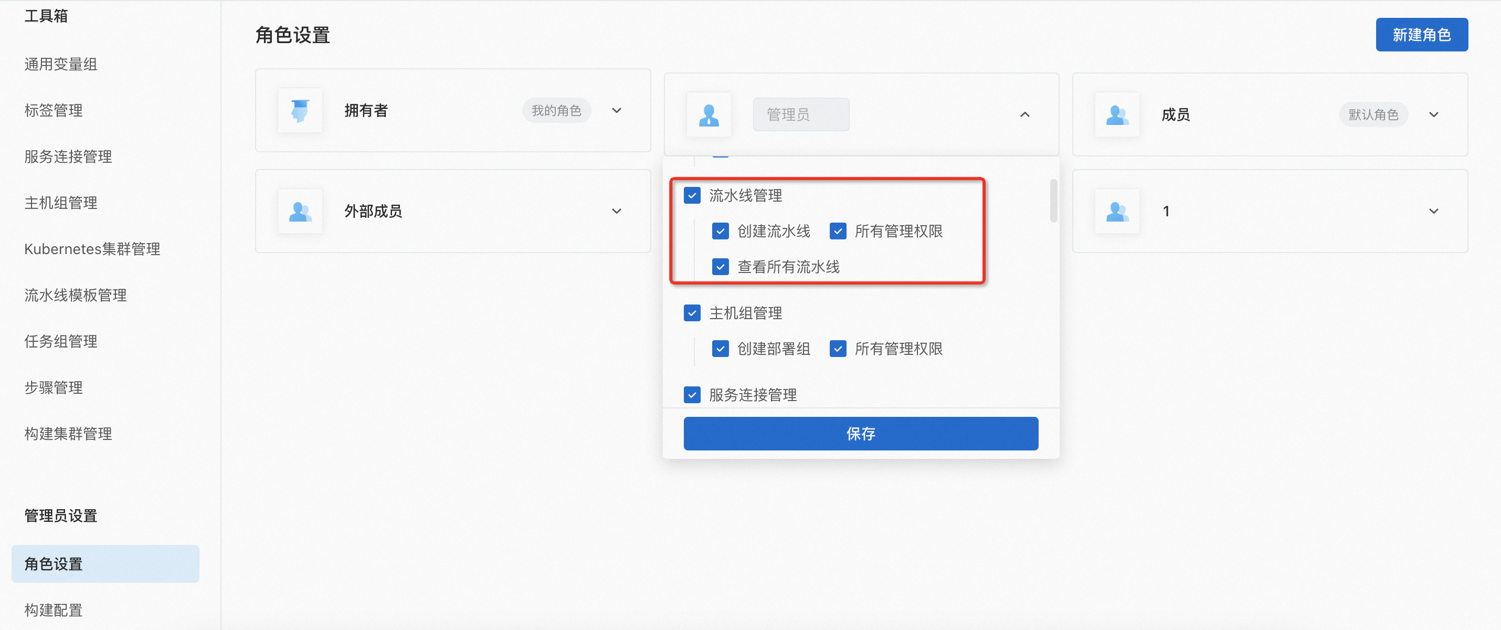Expand the role card named 1

click(1433, 211)
